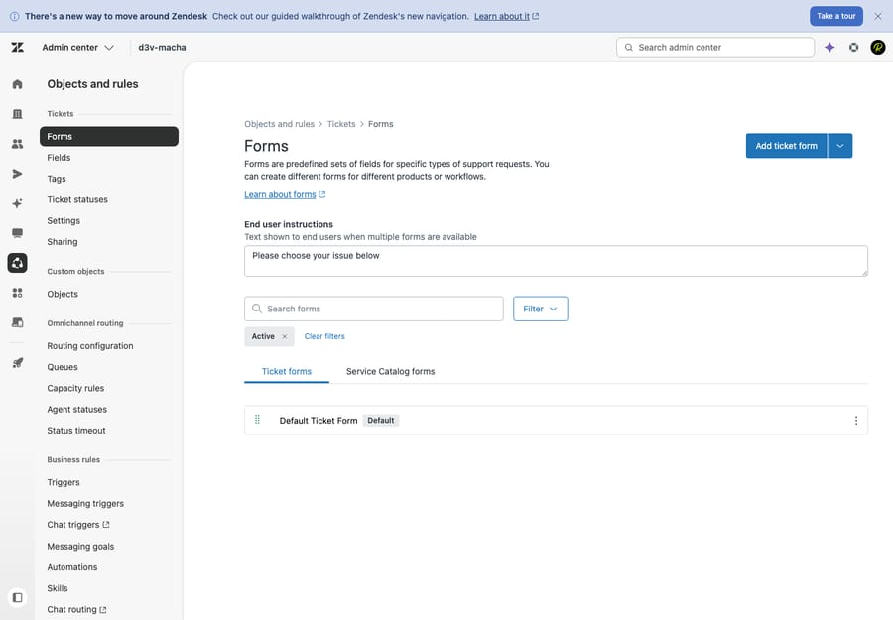Follow Learn about it link in banner
The height and width of the screenshot is (620, 893).
coord(506,17)
